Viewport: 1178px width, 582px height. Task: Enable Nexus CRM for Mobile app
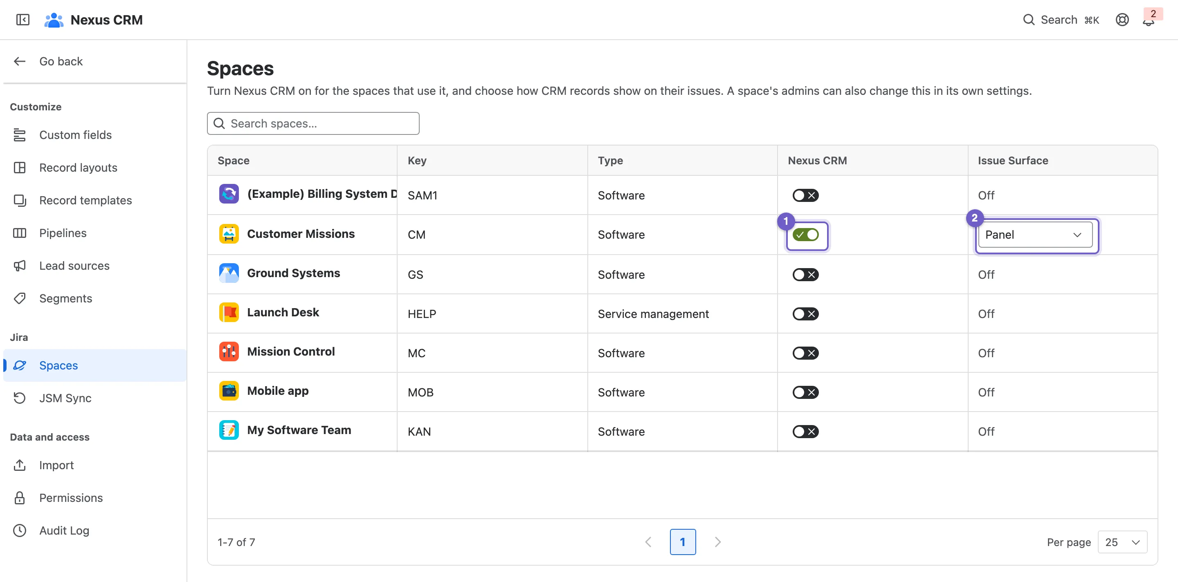tap(805, 392)
